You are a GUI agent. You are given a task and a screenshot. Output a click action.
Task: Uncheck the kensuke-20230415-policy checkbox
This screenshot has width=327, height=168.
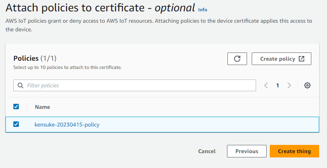16,124
